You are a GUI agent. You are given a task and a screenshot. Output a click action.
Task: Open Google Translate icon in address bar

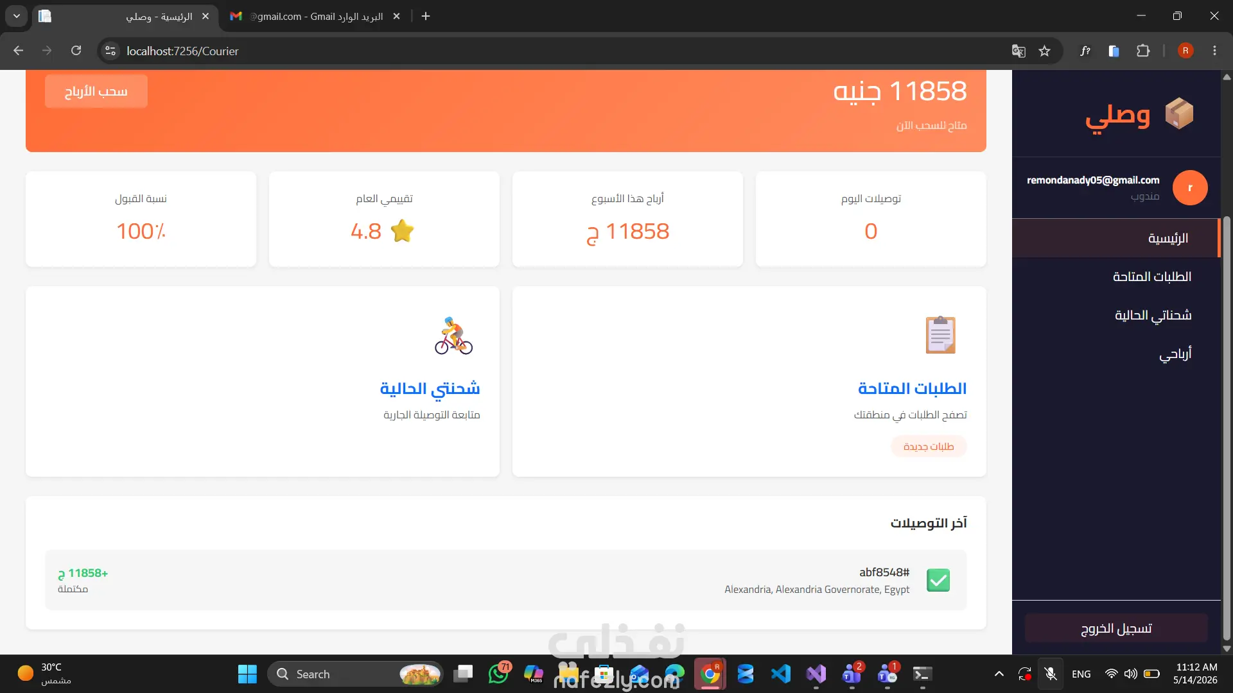click(1019, 51)
